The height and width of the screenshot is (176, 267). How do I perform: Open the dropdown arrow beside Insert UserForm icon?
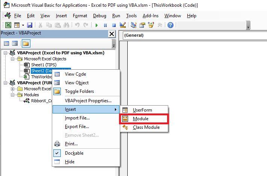[23, 25]
